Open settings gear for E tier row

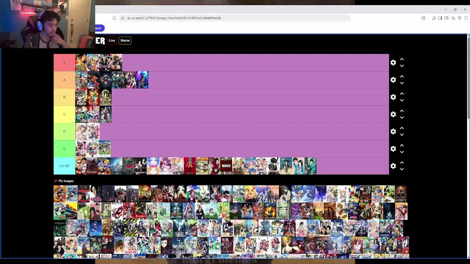(393, 149)
